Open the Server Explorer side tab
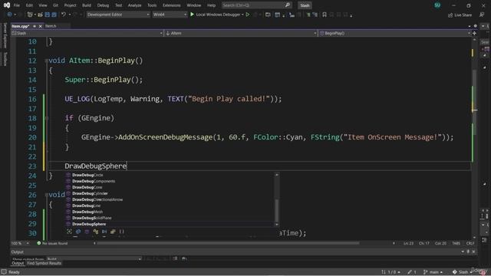 click(5, 35)
